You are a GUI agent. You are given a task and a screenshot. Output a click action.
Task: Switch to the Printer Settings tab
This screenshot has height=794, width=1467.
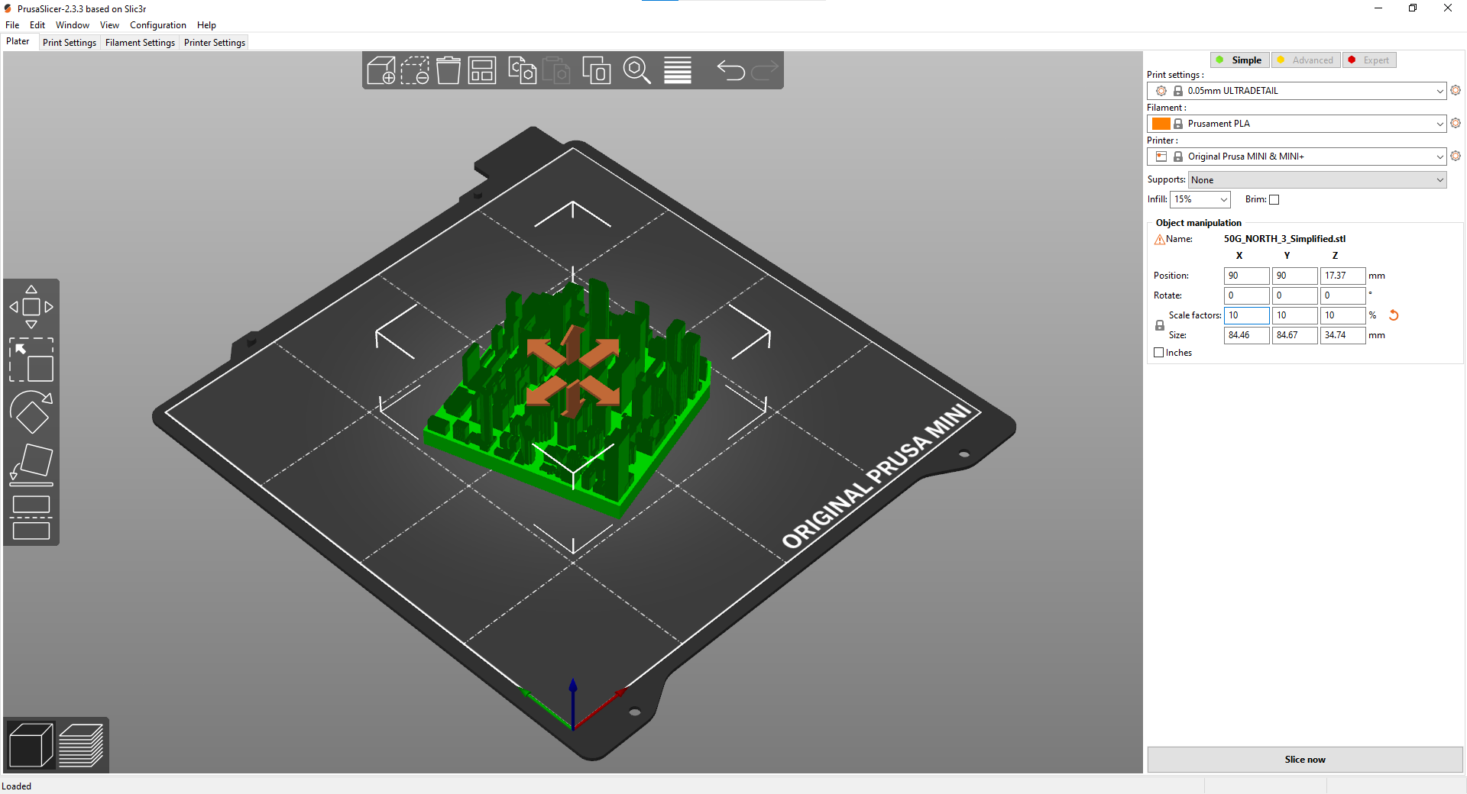click(215, 43)
